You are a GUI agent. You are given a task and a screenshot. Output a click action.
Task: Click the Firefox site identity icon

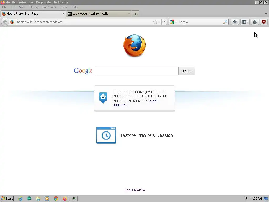pyautogui.click(x=12, y=22)
